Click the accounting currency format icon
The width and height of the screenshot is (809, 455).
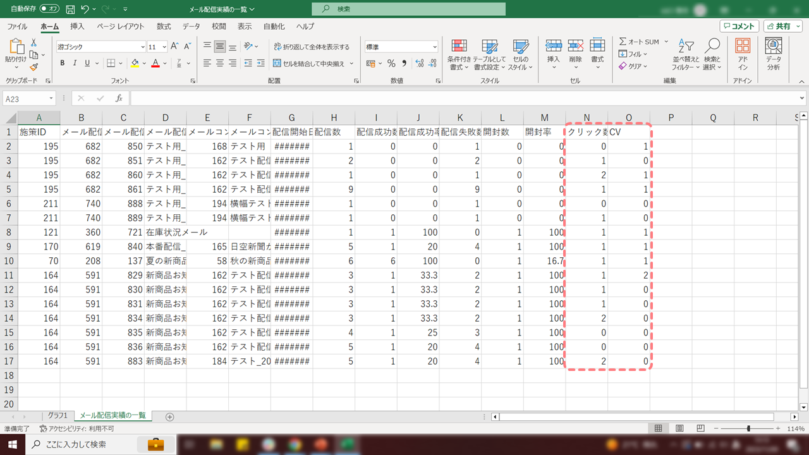coord(371,63)
